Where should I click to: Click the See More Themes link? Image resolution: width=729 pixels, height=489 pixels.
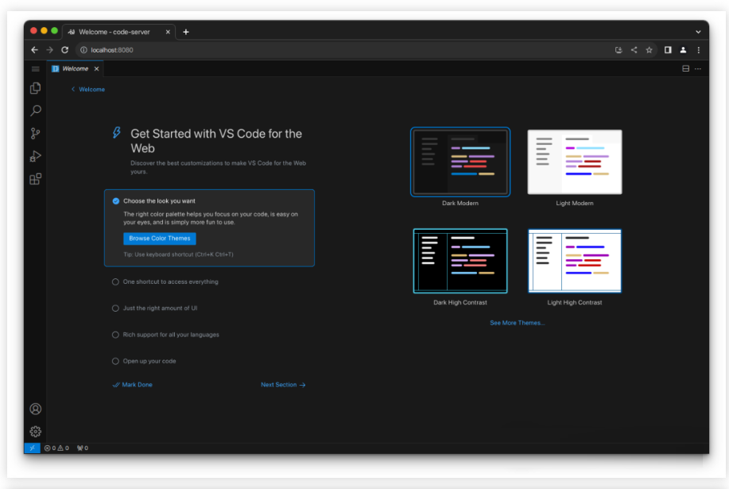tap(517, 323)
